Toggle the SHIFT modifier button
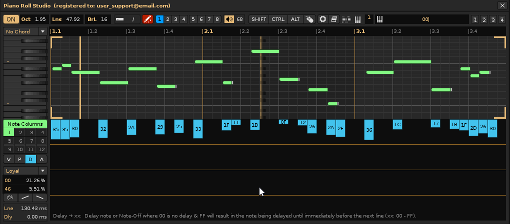This screenshot has height=224, width=510. pyautogui.click(x=259, y=19)
